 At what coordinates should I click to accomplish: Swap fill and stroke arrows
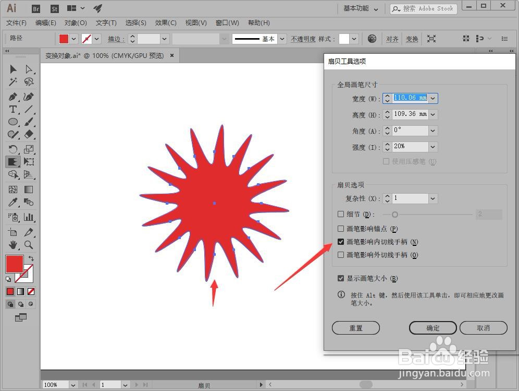31,258
